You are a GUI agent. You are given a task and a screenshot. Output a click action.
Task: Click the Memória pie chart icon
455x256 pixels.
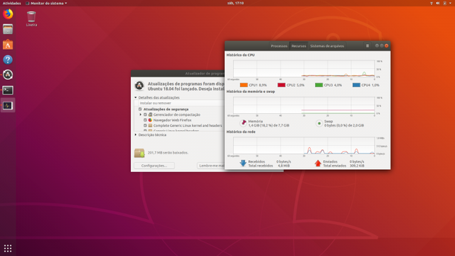[x=243, y=123]
